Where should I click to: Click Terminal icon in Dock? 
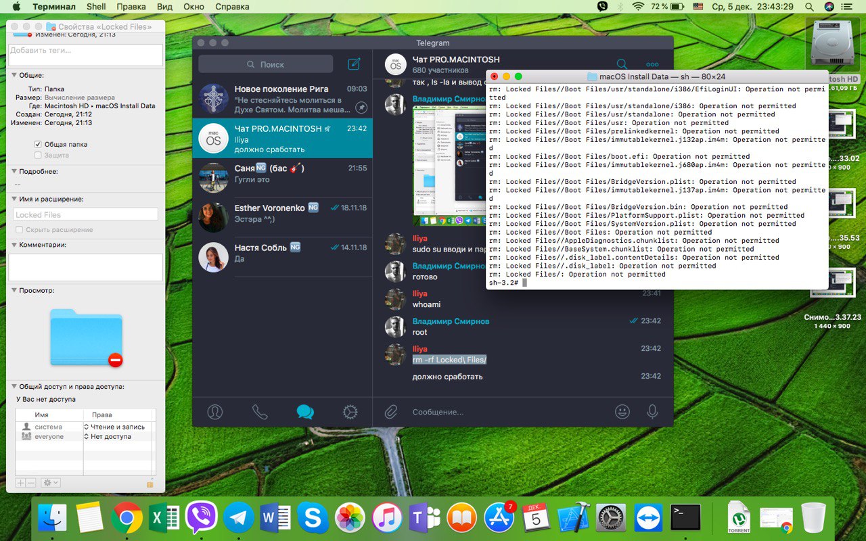[685, 518]
